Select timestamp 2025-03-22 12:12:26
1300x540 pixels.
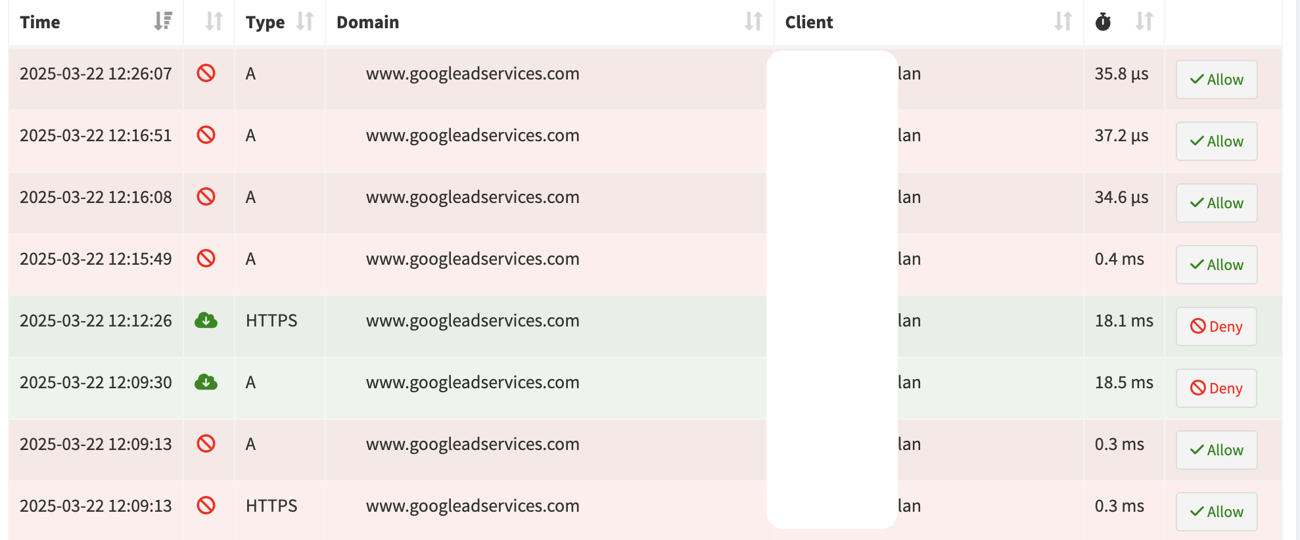96,321
